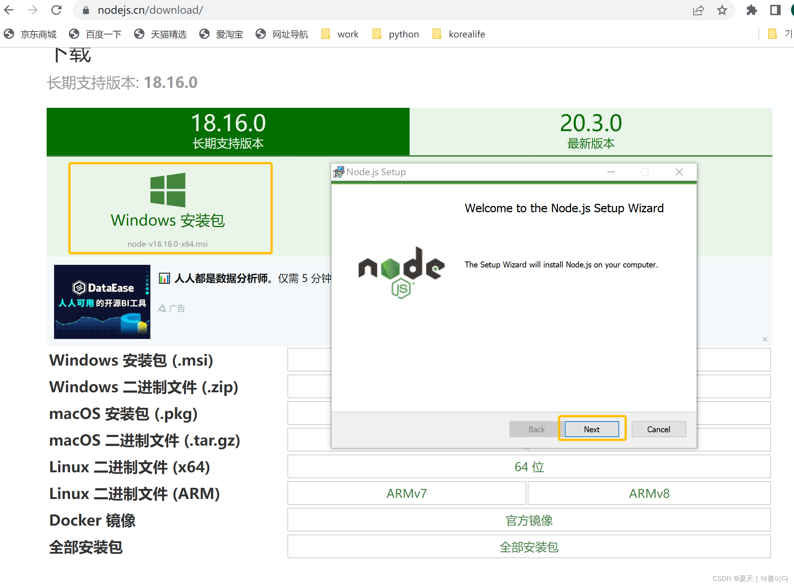
Task: Click the Linux 64 位 download link
Action: coord(529,466)
